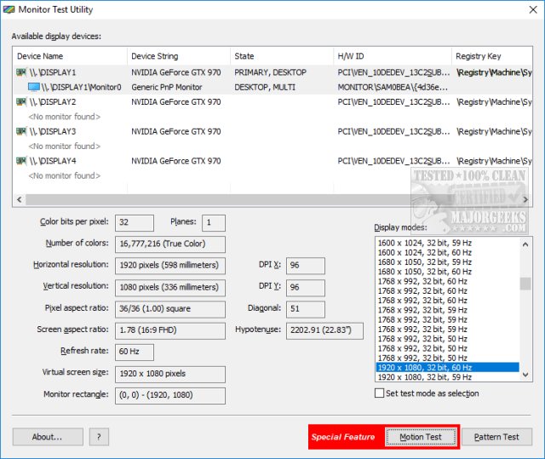
Task: Click the question mark help button
Action: (99, 437)
